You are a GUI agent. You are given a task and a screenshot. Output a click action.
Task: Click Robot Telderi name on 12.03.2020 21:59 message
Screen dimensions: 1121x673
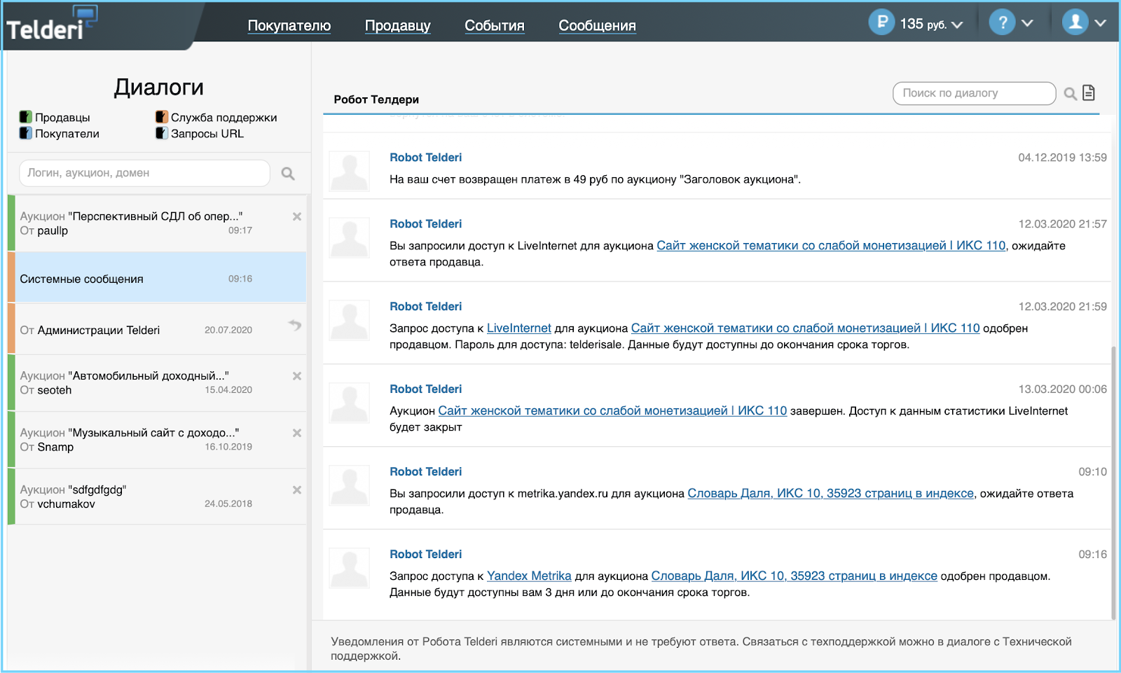point(426,307)
